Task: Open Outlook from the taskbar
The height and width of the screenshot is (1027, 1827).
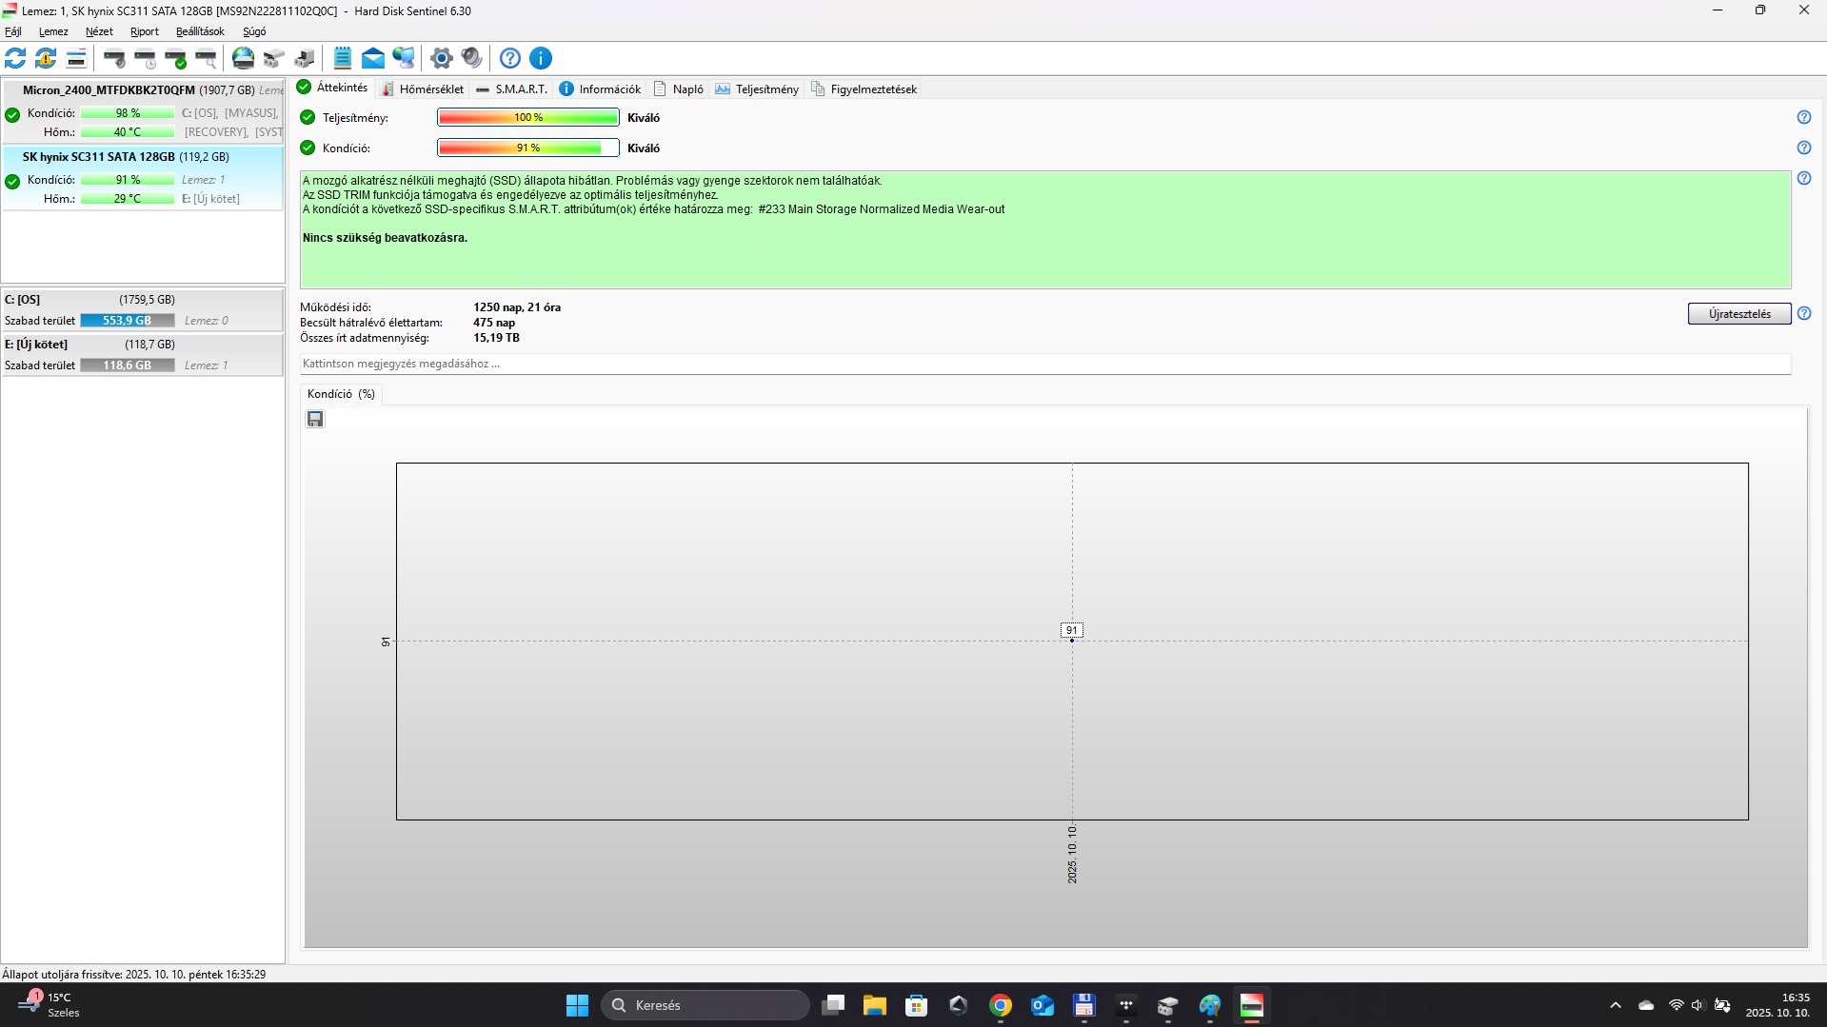Action: [x=1043, y=1005]
